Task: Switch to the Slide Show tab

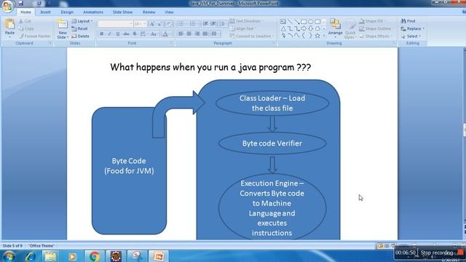Action: [122, 12]
